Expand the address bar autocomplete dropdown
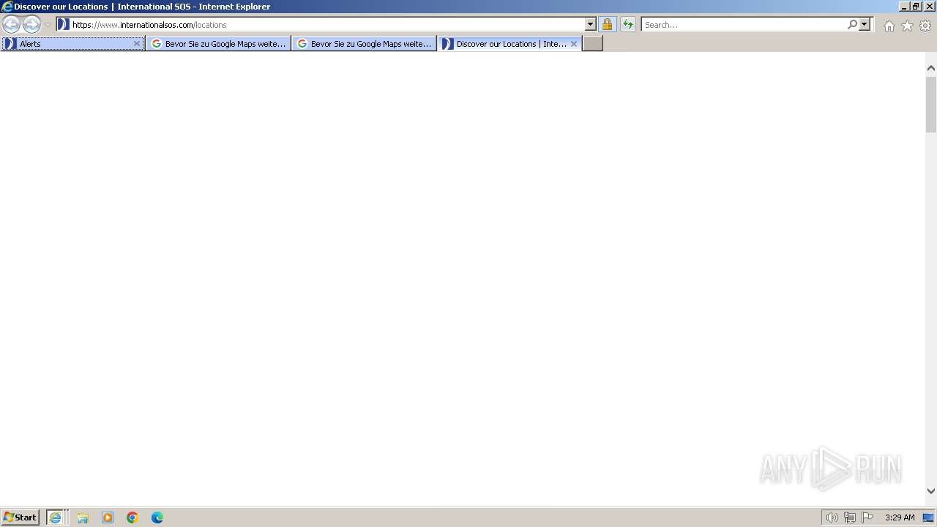The image size is (937, 527). 591,25
